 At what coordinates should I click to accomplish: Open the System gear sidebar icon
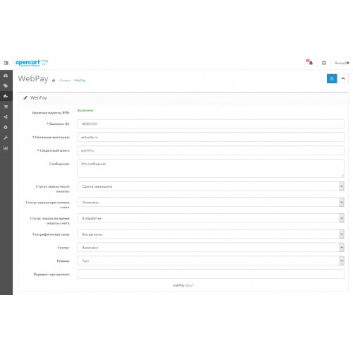pos(6,127)
